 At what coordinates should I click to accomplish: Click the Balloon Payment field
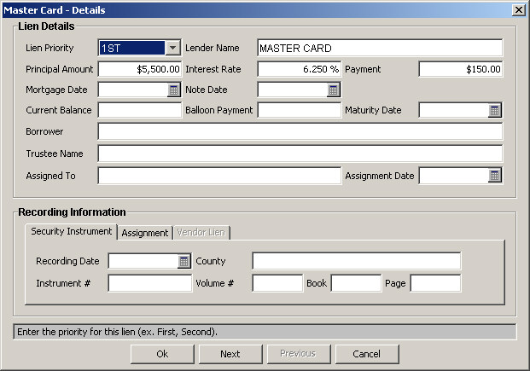(x=300, y=110)
